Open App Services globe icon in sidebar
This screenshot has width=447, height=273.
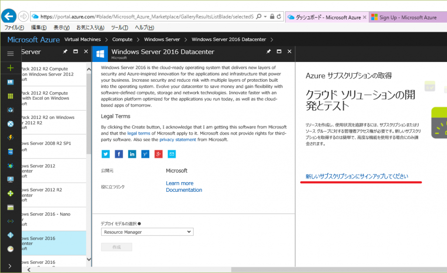(10, 124)
